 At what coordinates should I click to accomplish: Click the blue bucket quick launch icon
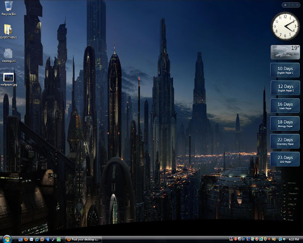(48, 239)
